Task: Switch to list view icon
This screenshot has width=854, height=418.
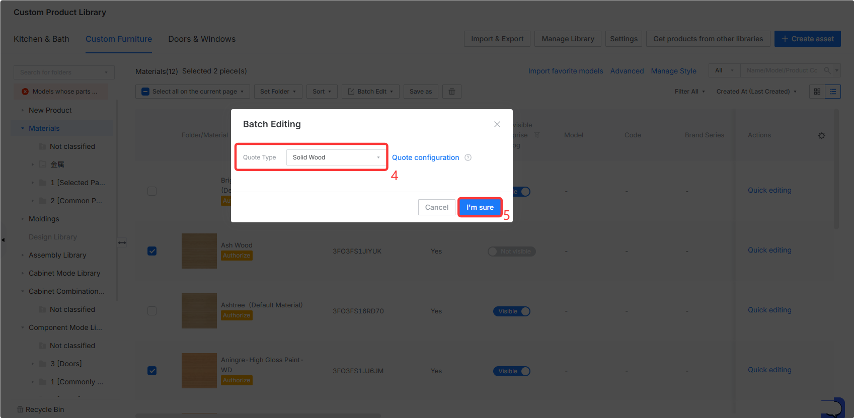Action: click(x=833, y=92)
